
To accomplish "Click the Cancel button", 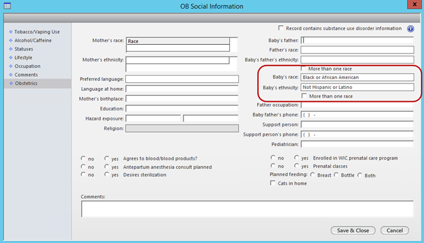I will coord(395,230).
